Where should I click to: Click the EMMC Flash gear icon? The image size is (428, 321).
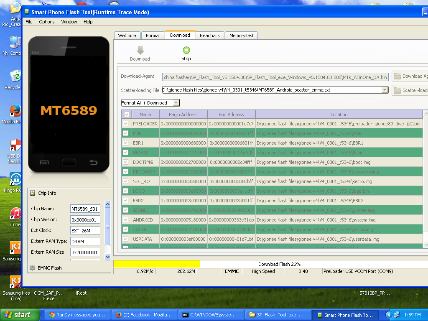(33, 268)
